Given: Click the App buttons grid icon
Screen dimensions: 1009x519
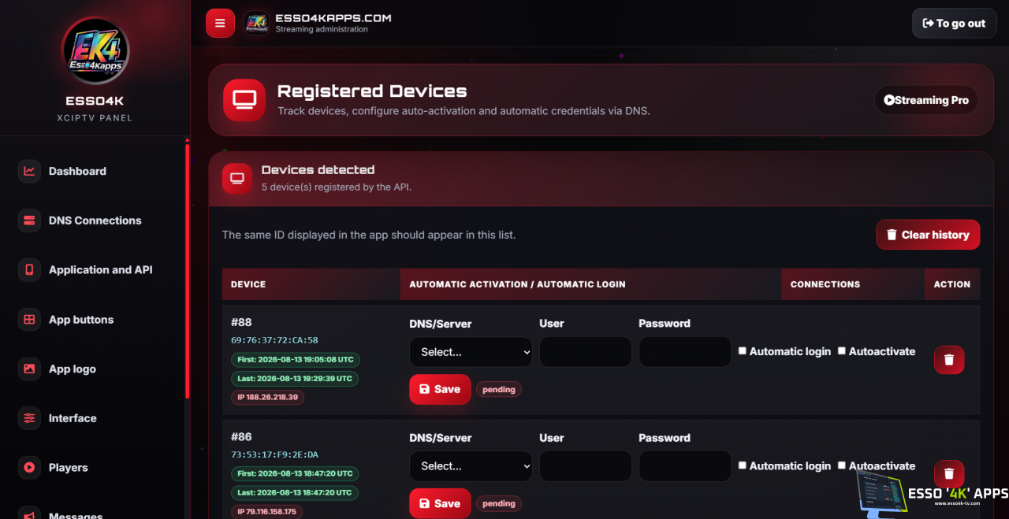Looking at the screenshot, I should coord(29,320).
